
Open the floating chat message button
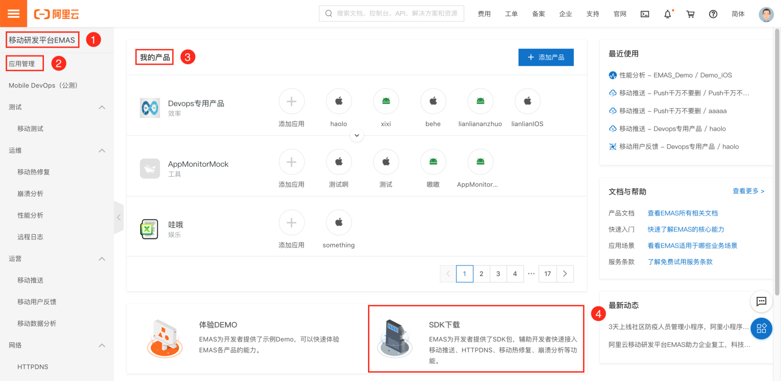pos(761,301)
